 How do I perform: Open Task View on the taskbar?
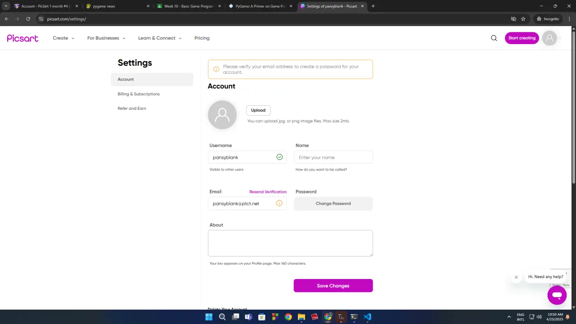[x=235, y=317]
